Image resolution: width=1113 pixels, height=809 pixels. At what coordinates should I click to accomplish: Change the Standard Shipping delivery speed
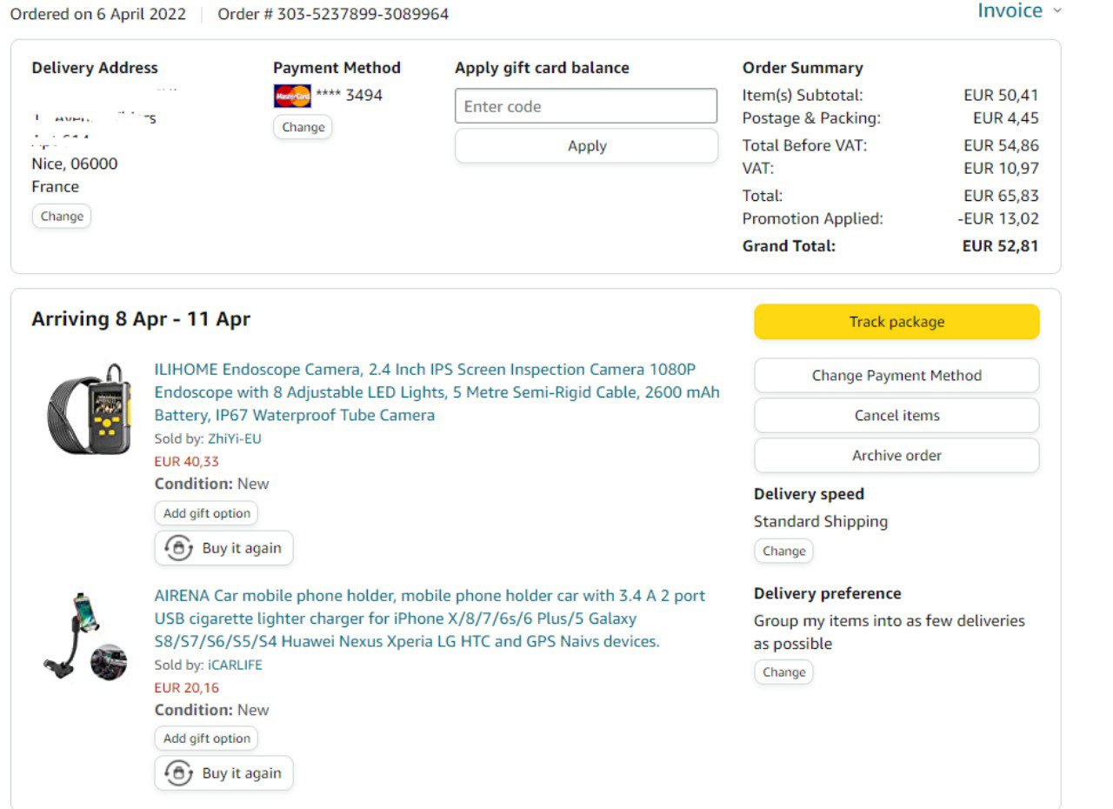(x=783, y=552)
